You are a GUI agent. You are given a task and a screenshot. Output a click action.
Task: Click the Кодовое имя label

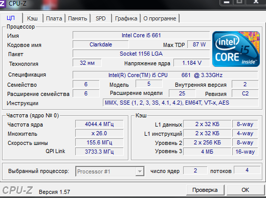(x=24, y=45)
